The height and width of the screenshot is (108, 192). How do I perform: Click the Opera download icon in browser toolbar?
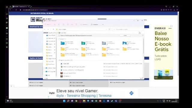[x=174, y=10]
